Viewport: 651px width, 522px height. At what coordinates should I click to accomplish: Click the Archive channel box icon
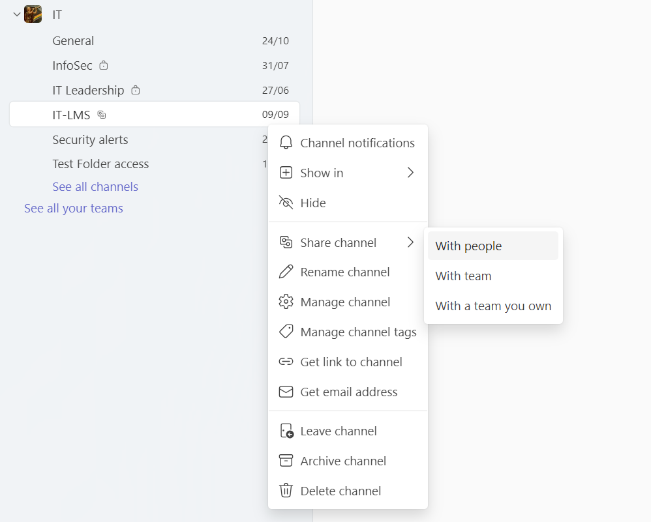286,461
